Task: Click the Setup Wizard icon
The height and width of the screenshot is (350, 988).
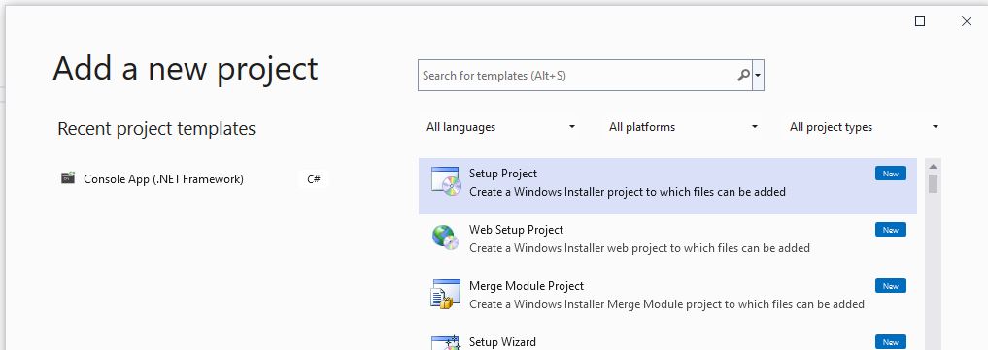Action: (x=446, y=343)
